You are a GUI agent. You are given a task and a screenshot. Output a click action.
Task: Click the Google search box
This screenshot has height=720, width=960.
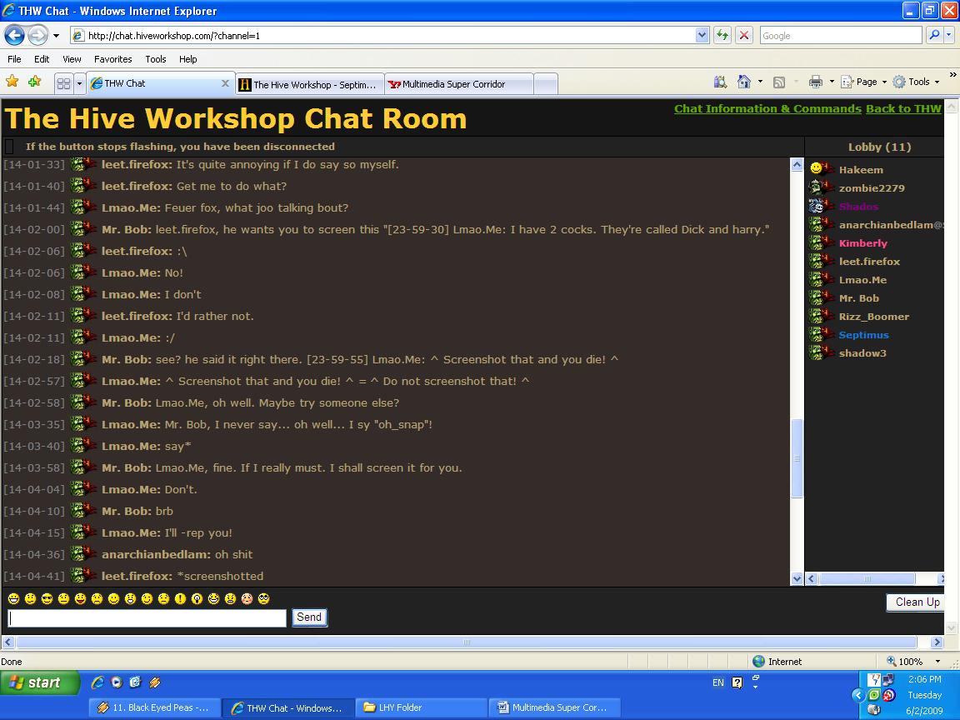point(841,36)
